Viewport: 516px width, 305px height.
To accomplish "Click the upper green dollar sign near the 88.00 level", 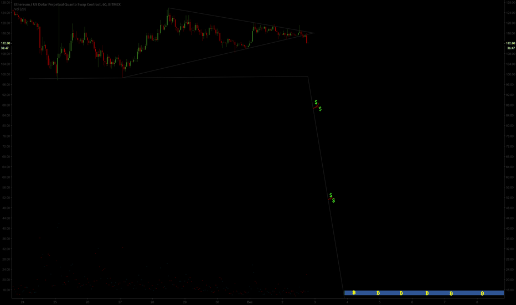I will [x=316, y=102].
